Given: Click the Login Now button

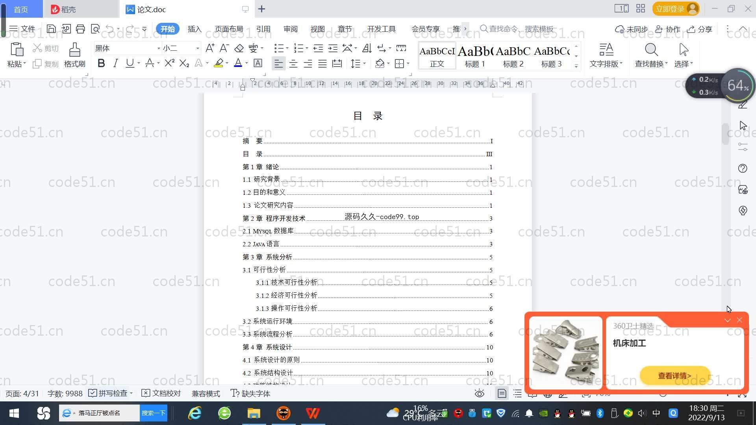Looking at the screenshot, I should click(x=676, y=9).
